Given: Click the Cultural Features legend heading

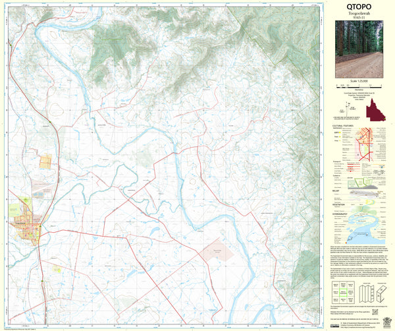Looking at the screenshot, I should click(x=343, y=126).
